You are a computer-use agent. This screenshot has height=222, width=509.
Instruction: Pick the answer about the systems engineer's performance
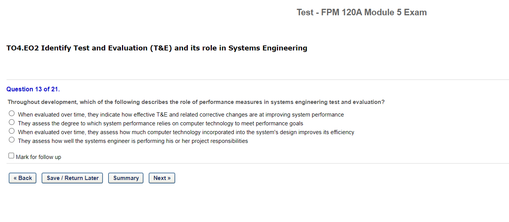coord(11,139)
